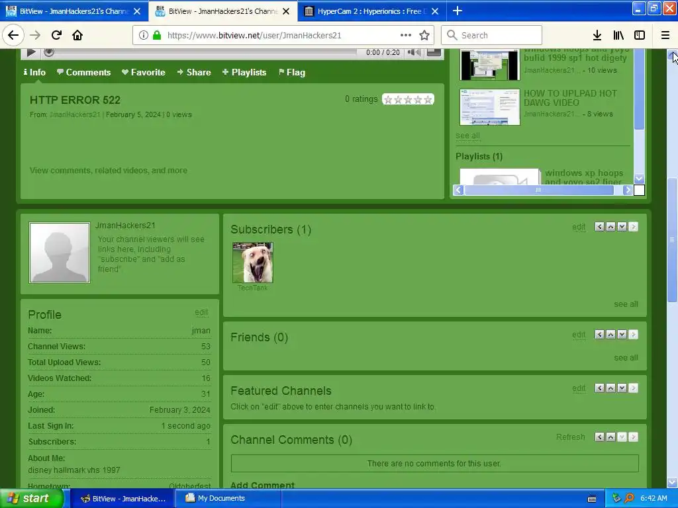Click the channel profile avatar
678x508 pixels.
click(59, 253)
